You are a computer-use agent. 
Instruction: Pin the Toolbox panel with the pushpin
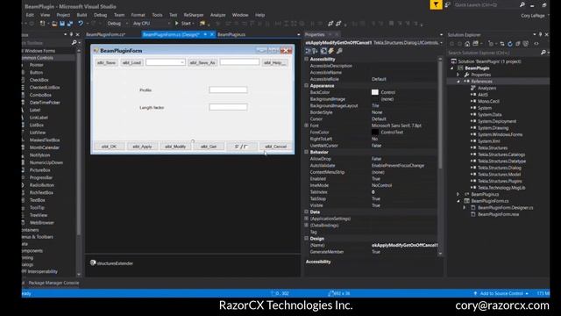click(x=71, y=35)
